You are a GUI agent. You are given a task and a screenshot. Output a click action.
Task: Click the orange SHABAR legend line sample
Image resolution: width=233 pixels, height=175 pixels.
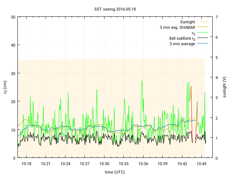pyautogui.click(x=202, y=27)
